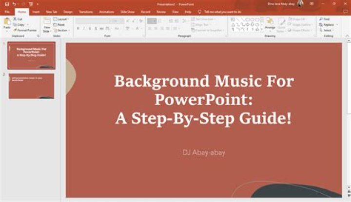Open Ribbon Display Options icon in title bar

(312, 4)
